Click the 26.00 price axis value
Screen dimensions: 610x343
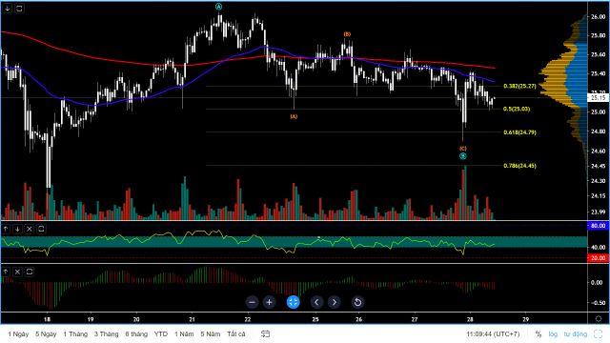(598, 17)
